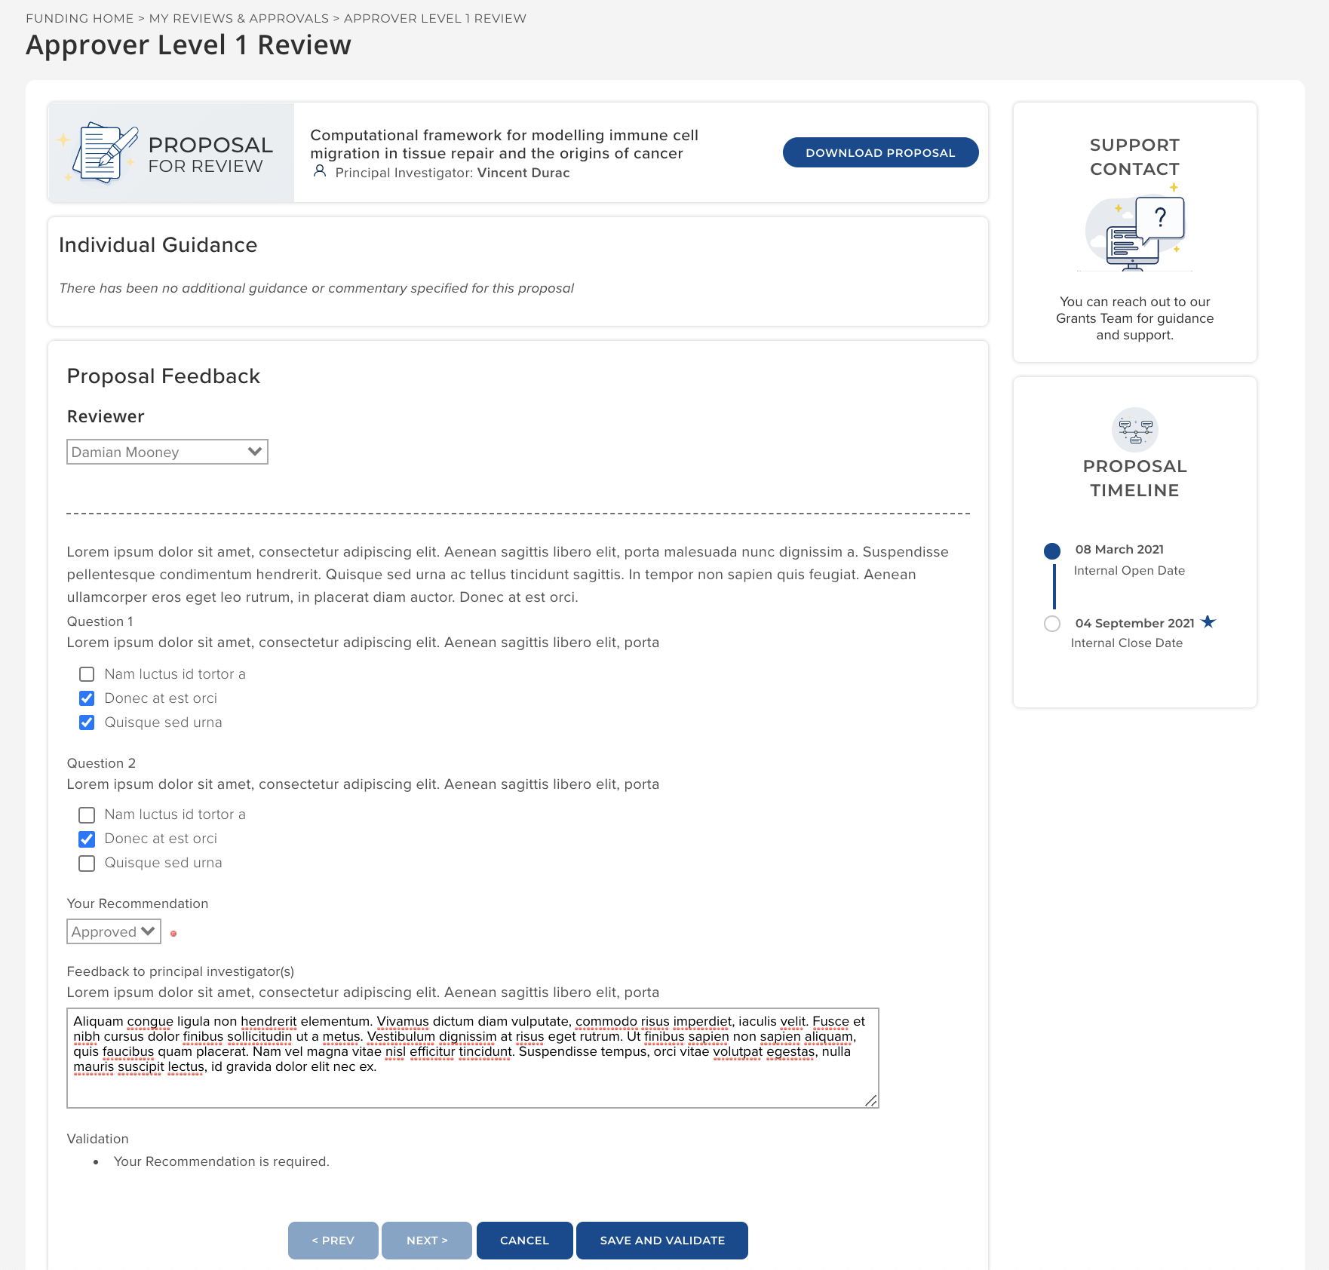Click the red required indicator next to Approved

[173, 934]
